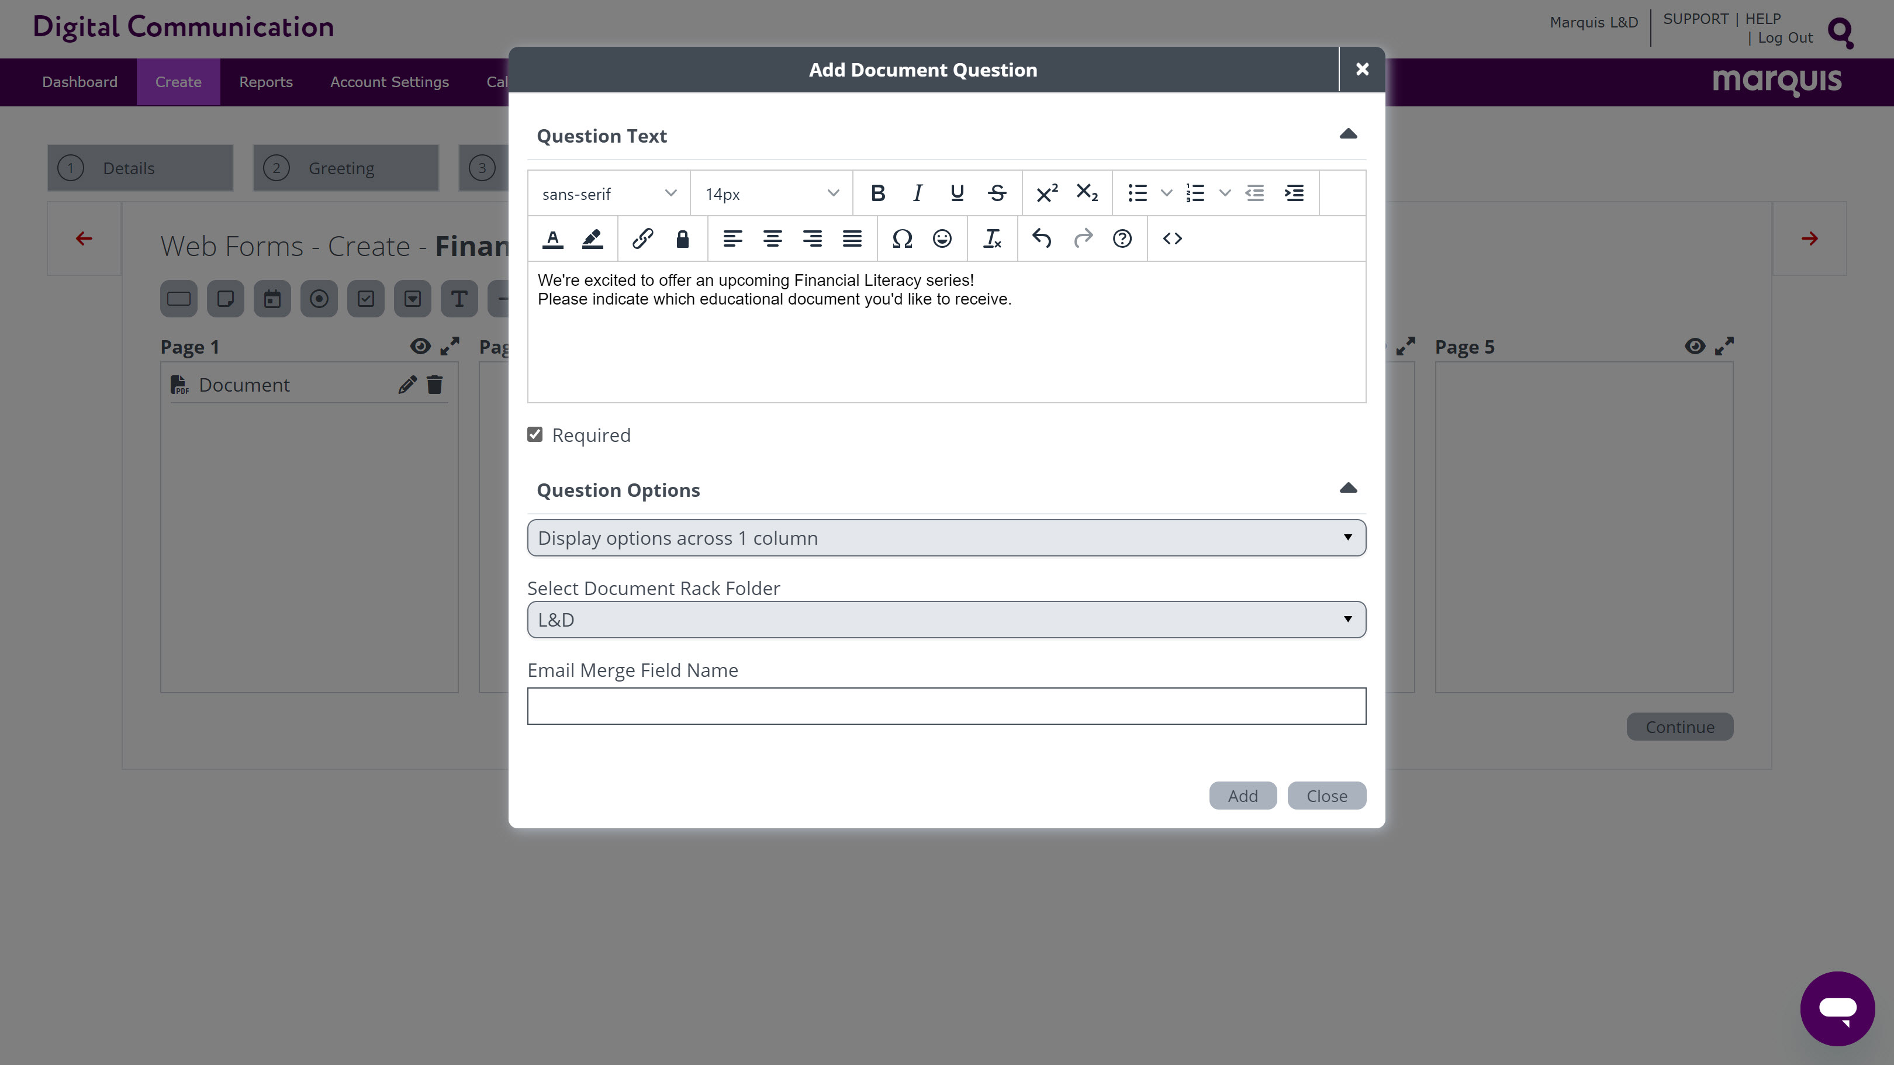Image resolution: width=1894 pixels, height=1065 pixels.
Task: Open emoji picker
Action: pyautogui.click(x=942, y=239)
